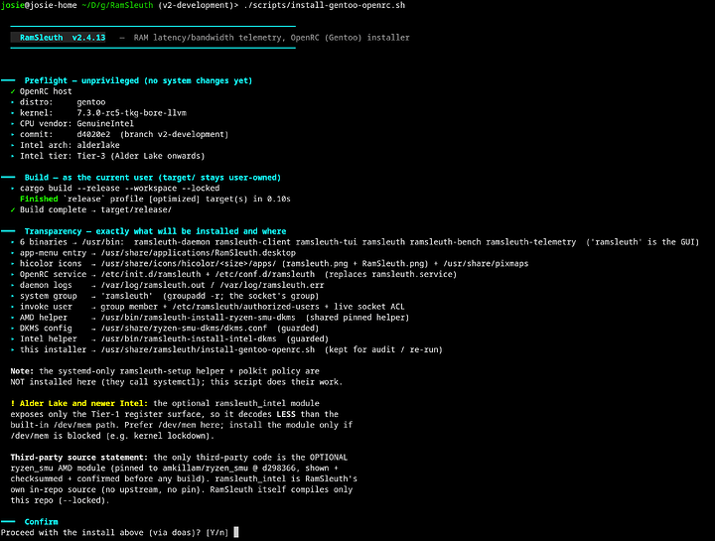
Task: Click the 'distro: gentoo' line
Action: coord(58,102)
